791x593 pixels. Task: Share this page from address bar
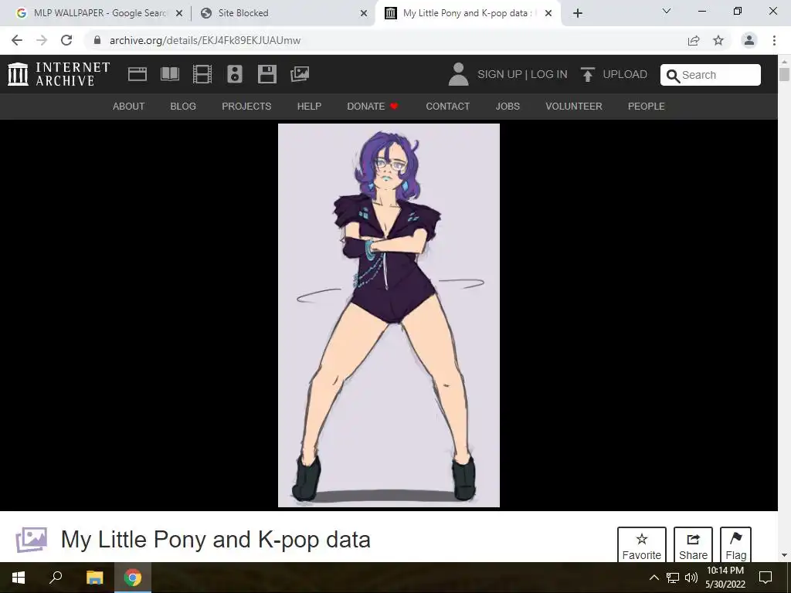click(694, 40)
